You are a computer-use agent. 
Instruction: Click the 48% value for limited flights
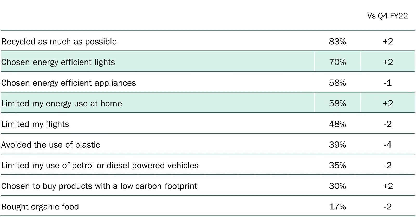(337, 124)
